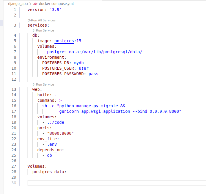Click the Run Service icon above web
206x194 pixels.
coord(34,84)
